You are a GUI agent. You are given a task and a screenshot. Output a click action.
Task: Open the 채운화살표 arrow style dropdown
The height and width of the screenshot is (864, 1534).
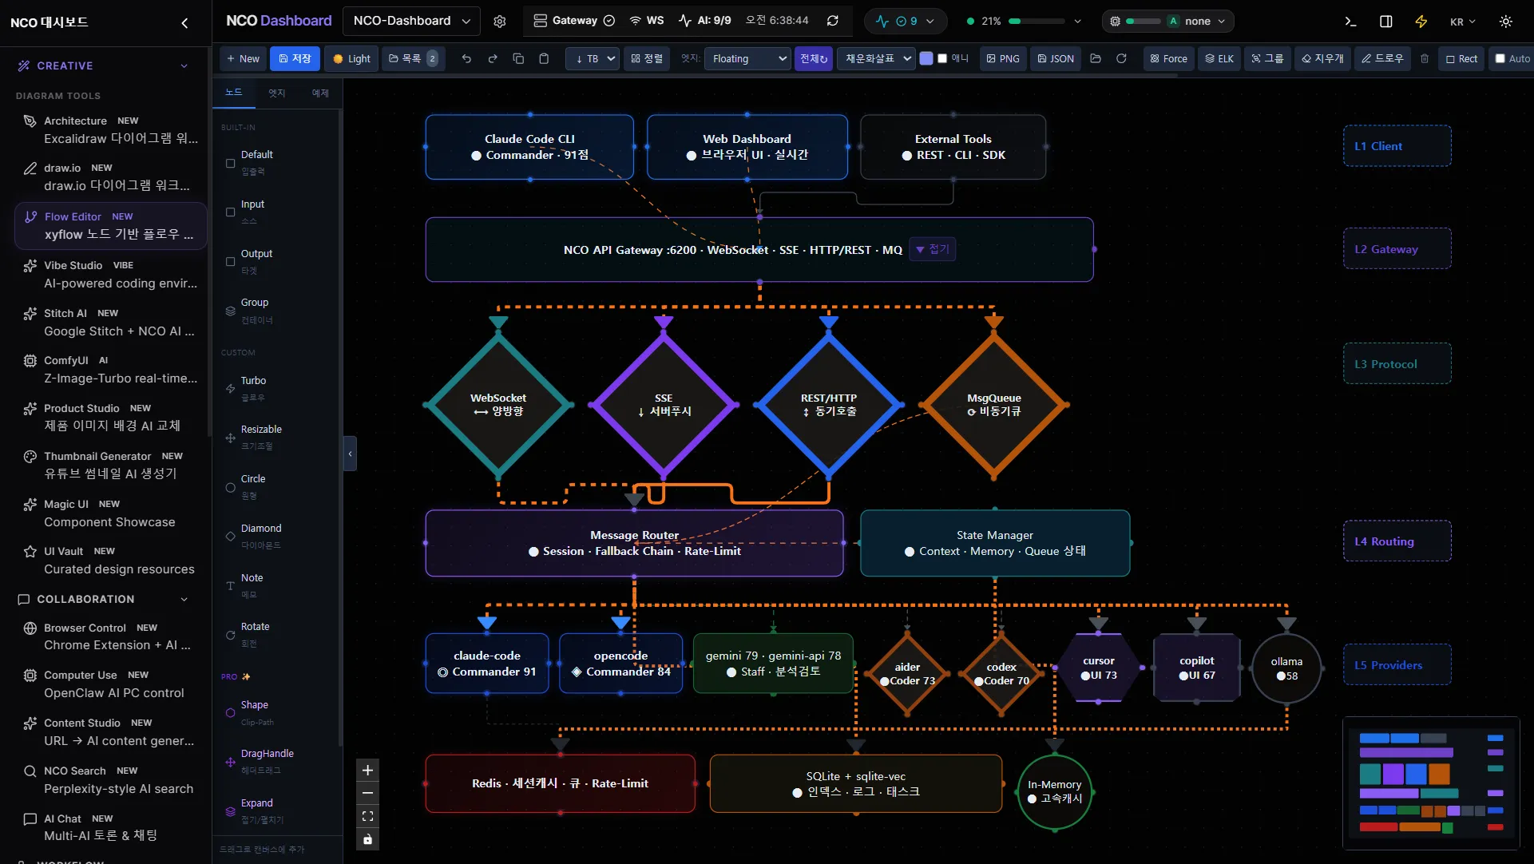click(x=876, y=58)
